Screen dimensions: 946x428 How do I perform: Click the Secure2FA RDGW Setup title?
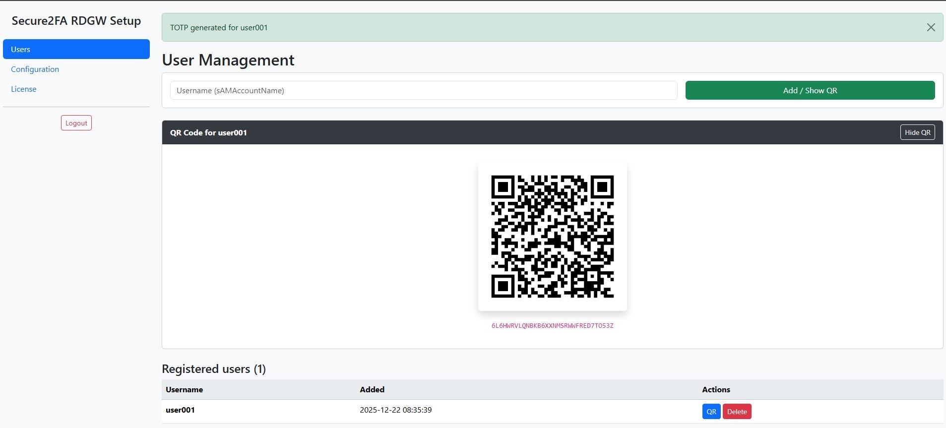point(76,21)
